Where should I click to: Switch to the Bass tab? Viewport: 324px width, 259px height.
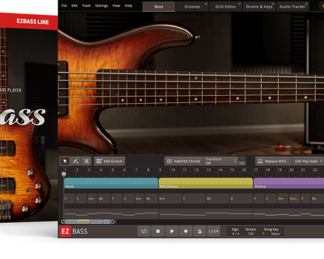(x=159, y=6)
